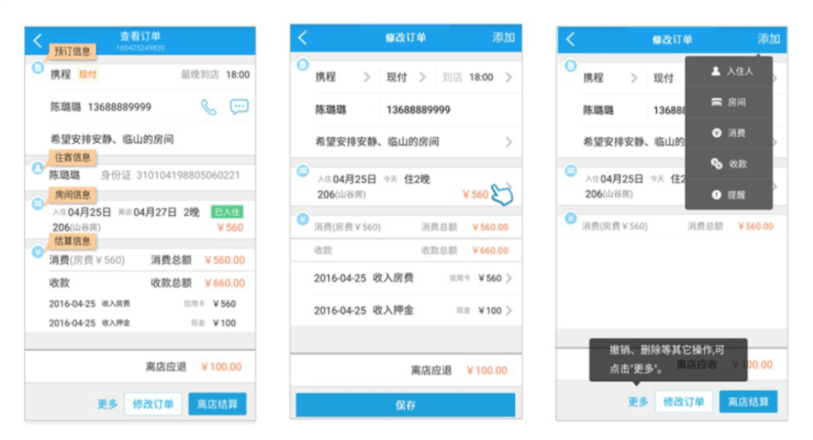813x440 pixels.
Task: Open the message bubble icon beside the phone
Action: pos(240,106)
